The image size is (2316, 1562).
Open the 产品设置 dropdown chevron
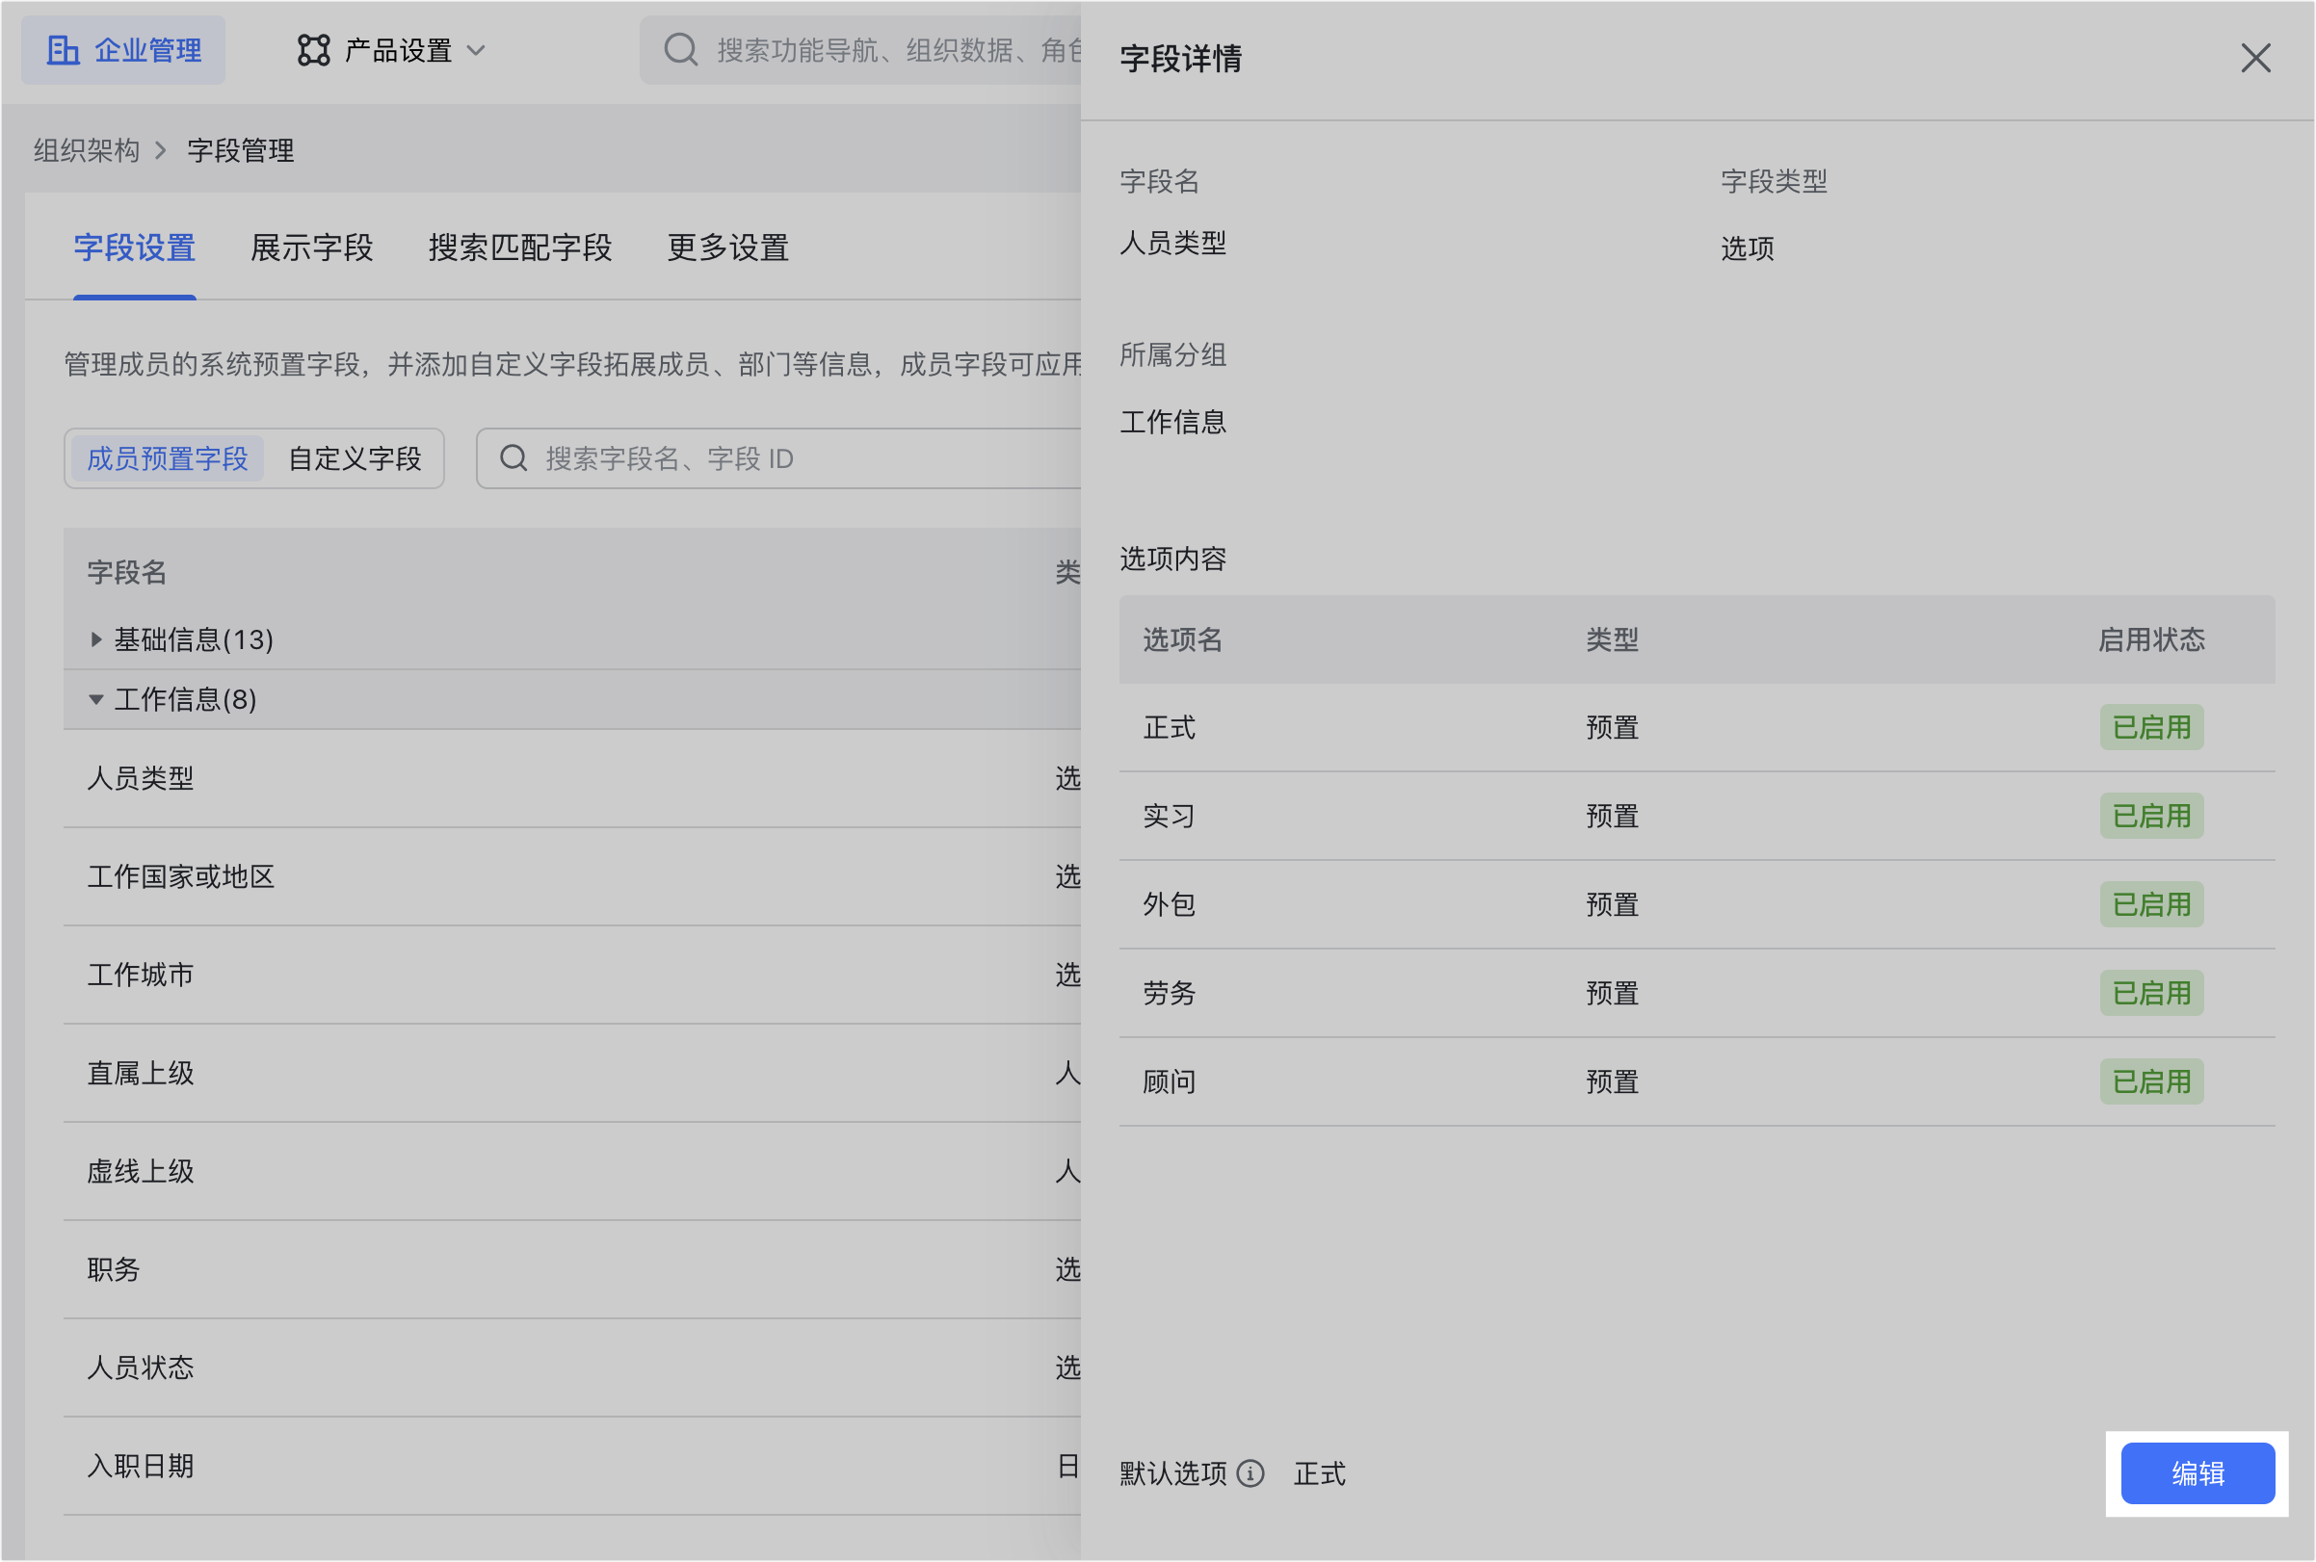(476, 50)
